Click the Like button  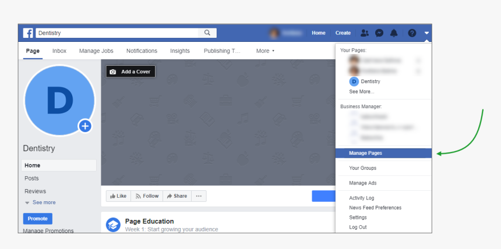[118, 196]
